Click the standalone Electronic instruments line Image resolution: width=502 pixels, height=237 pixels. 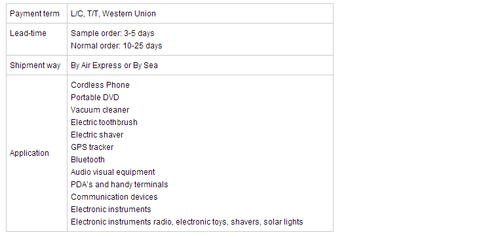[x=111, y=210]
